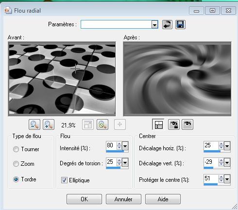This screenshot has height=210, width=238.
Task: Click the fit-preview-to-window icon
Action: pos(88,124)
